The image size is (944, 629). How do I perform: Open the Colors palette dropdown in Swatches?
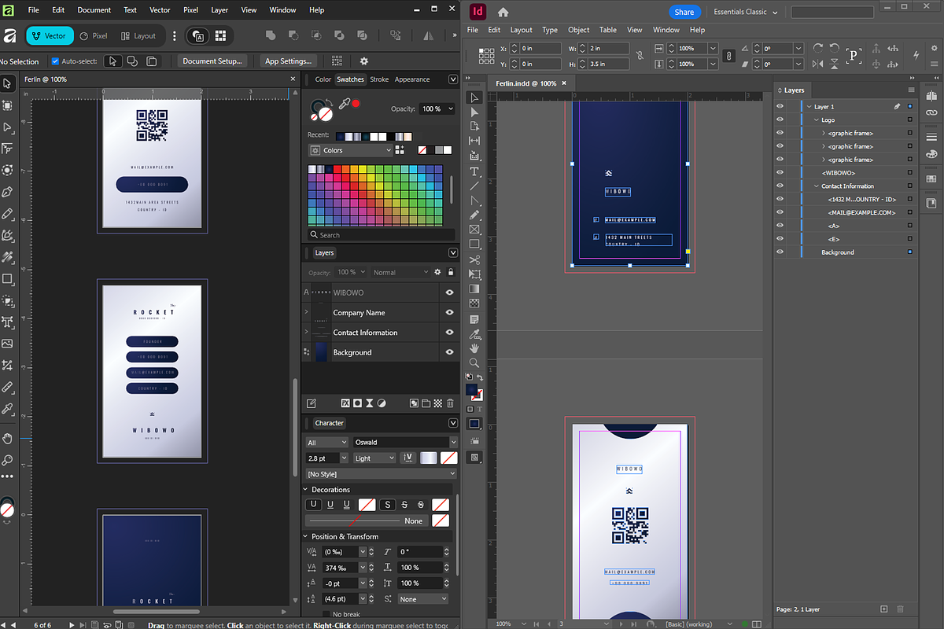tap(351, 150)
